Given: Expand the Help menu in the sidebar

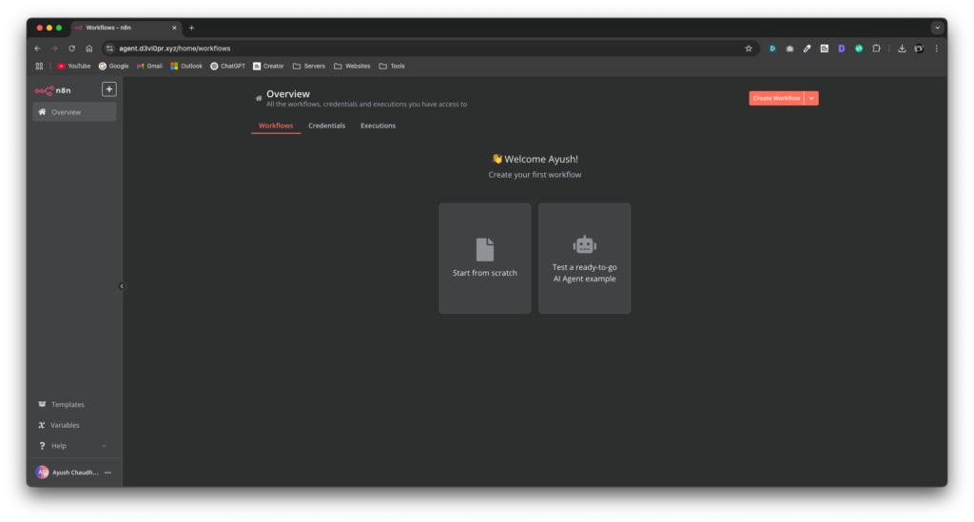Looking at the screenshot, I should [x=74, y=446].
